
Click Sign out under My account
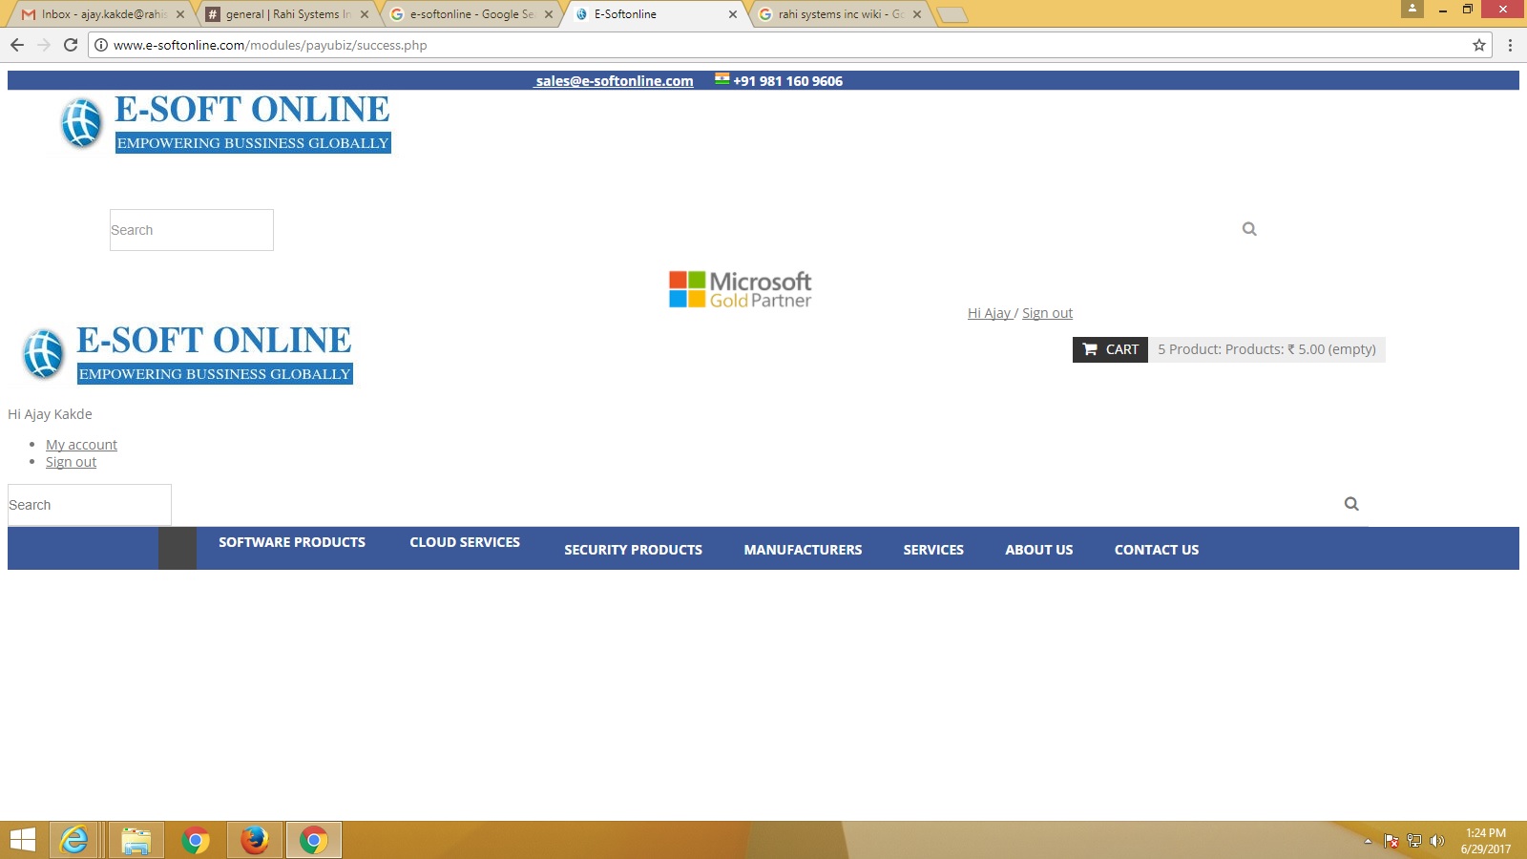[71, 462]
